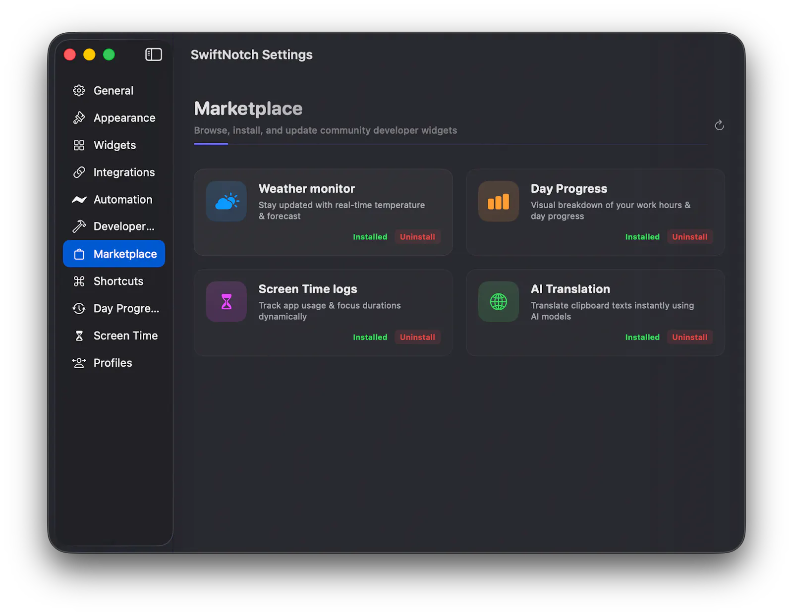Click the Widgets grid icon
The width and height of the screenshot is (793, 616).
click(x=79, y=145)
